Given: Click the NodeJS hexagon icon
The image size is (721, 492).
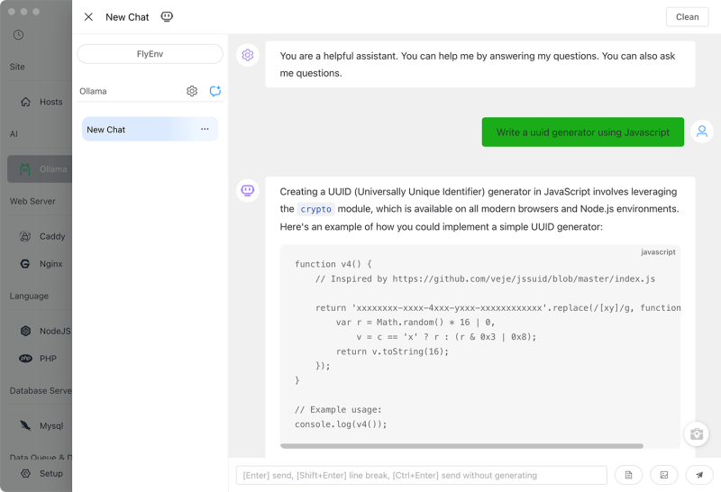Looking at the screenshot, I should [26, 331].
